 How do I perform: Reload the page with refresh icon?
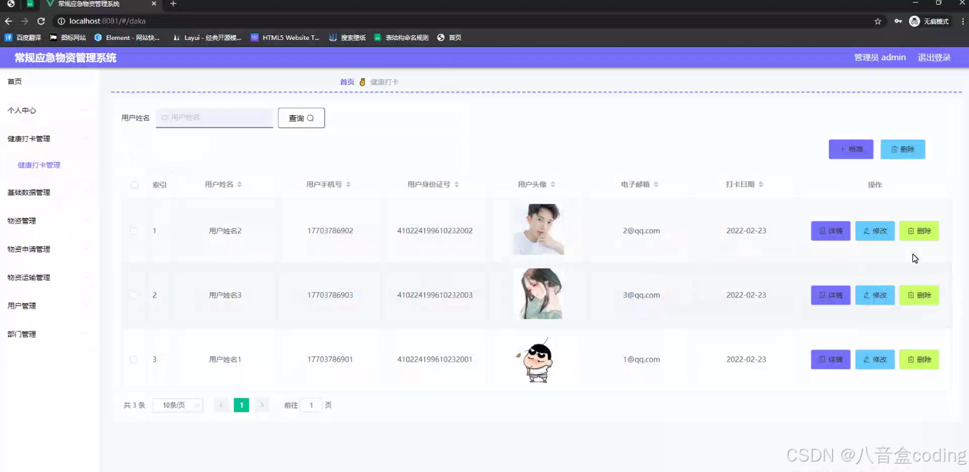(x=41, y=21)
